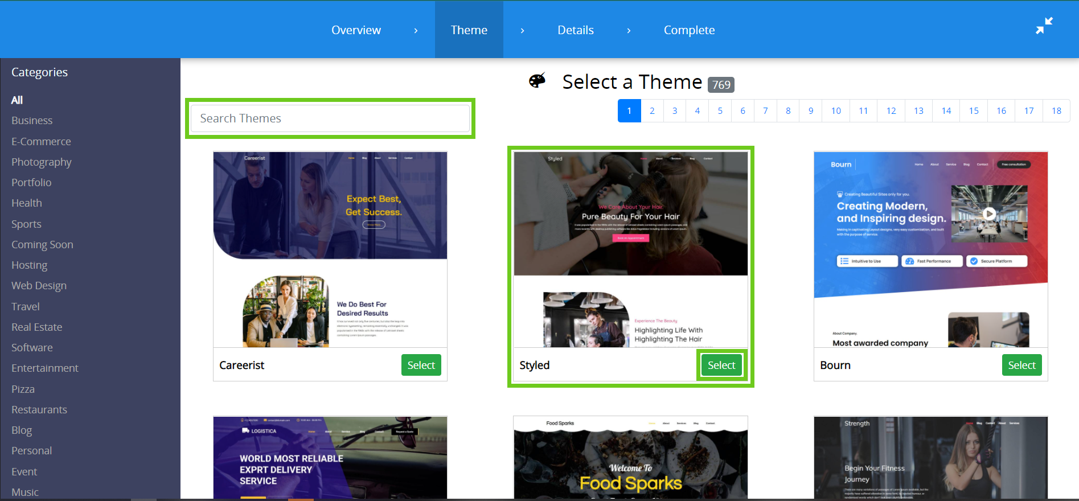
Task: Go to the Details step
Action: (575, 30)
